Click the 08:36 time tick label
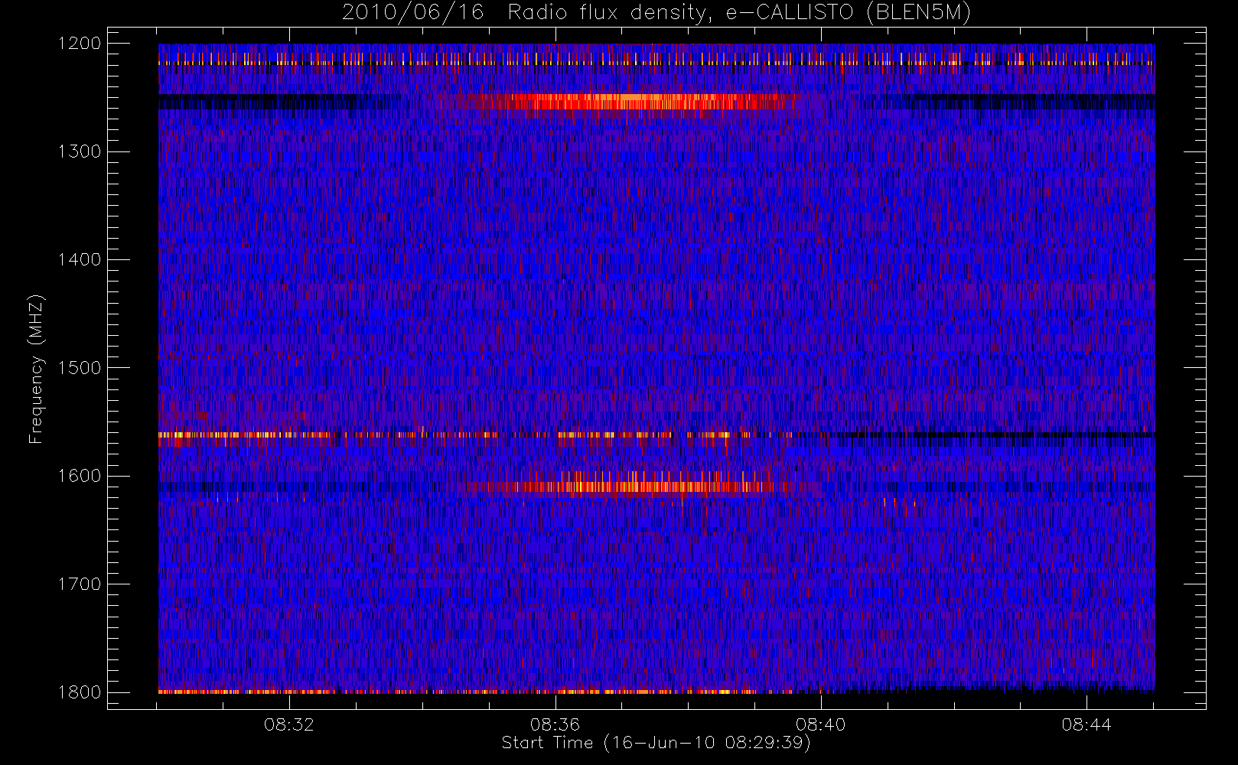Screen dimensions: 1238x765 555,724
